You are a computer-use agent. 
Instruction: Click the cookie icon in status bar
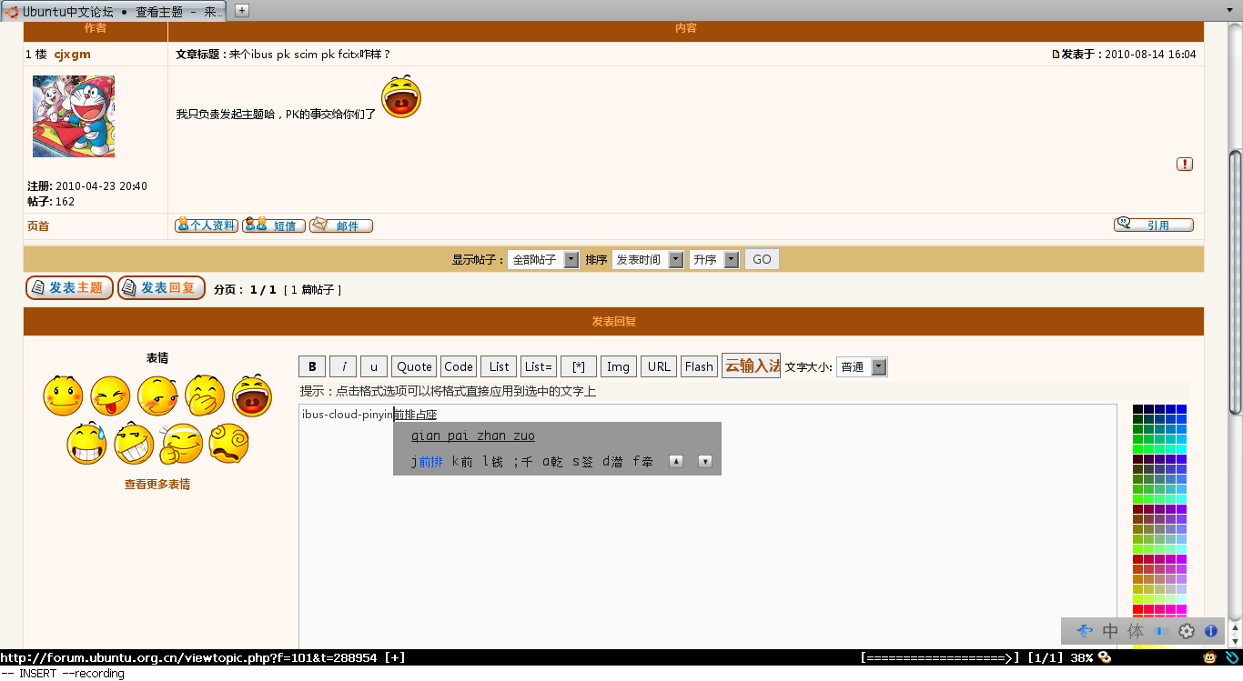point(1106,657)
